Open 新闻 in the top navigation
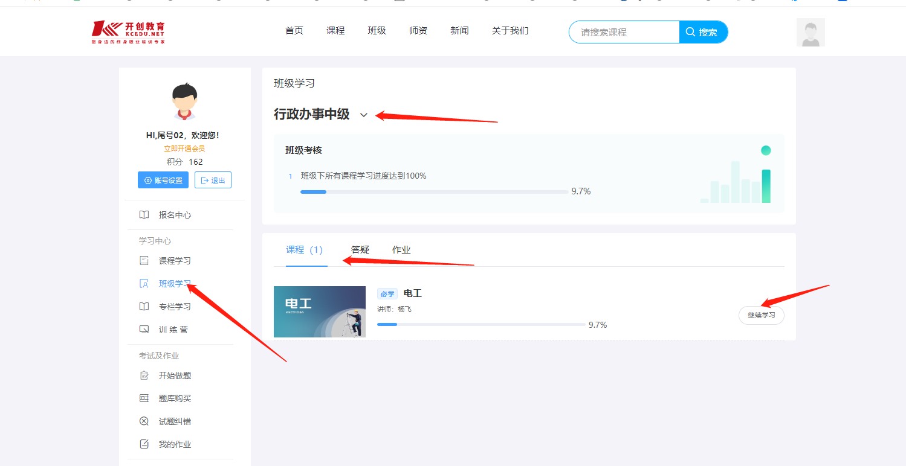 click(x=459, y=31)
